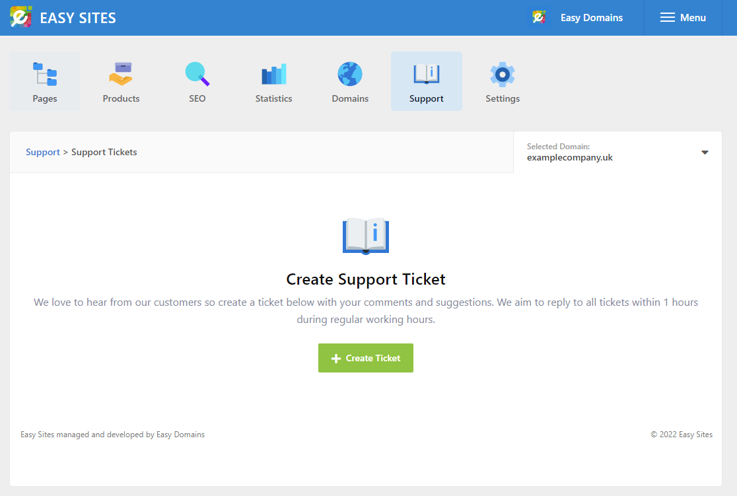
Task: Click the © 2022 Easy Sites text
Action: (682, 435)
